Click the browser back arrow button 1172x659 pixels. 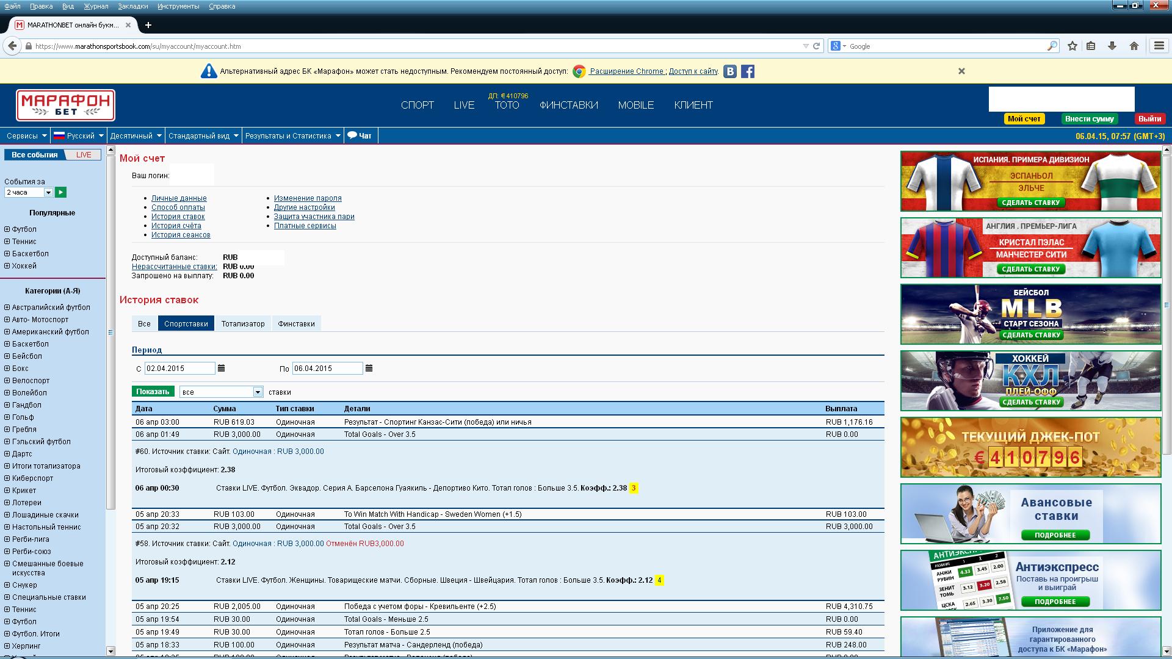pos(12,46)
